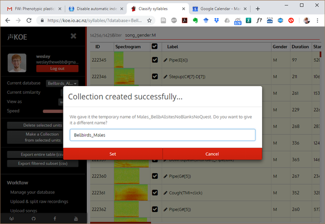Focus the collection name input field
This screenshot has height=224, width=325.
[x=162, y=135]
